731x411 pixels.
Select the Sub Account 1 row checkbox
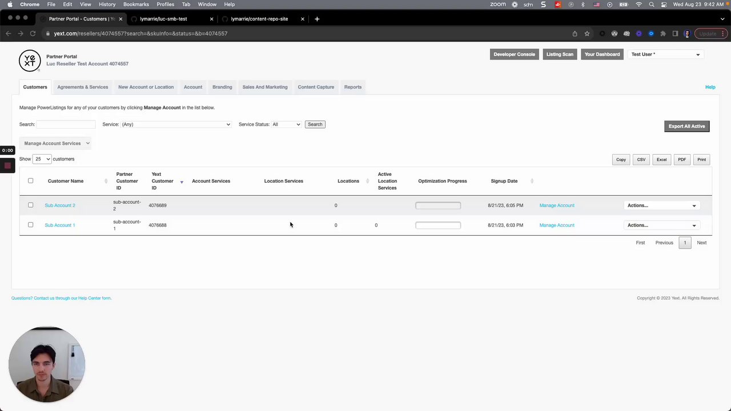click(31, 224)
